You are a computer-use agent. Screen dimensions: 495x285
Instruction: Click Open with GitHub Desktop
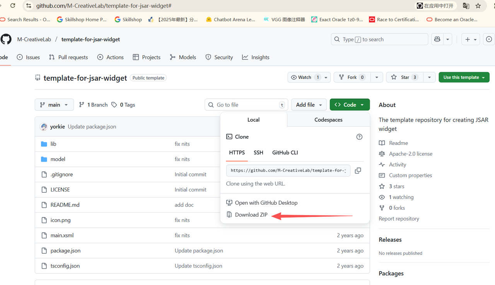click(x=262, y=203)
